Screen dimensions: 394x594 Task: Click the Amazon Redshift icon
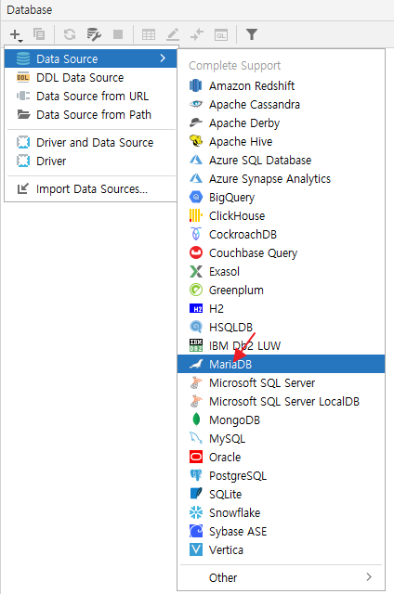pyautogui.click(x=196, y=85)
